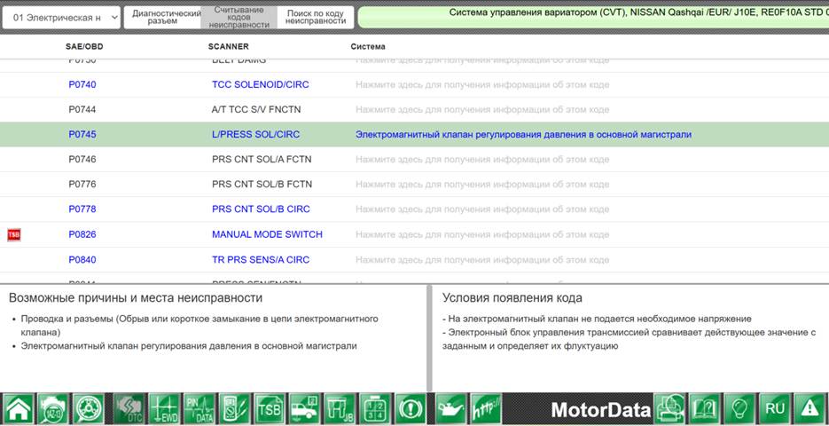Open the http web link icon
Viewport: 829px width, 426px height.
[x=487, y=408]
